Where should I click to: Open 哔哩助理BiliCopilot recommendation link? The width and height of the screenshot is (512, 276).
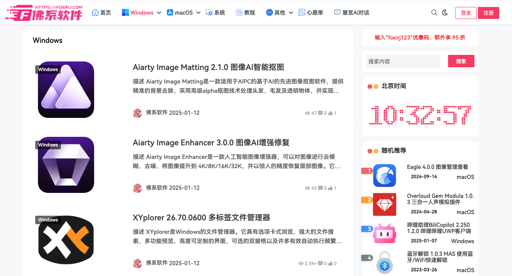pos(439,228)
